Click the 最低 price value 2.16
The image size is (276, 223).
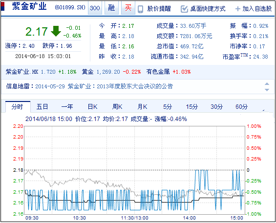(128, 46)
